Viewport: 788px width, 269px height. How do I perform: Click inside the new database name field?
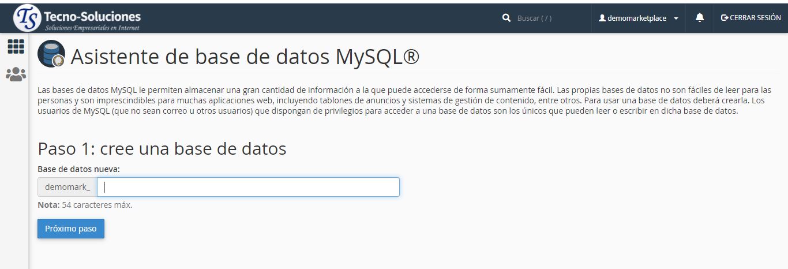tap(248, 187)
